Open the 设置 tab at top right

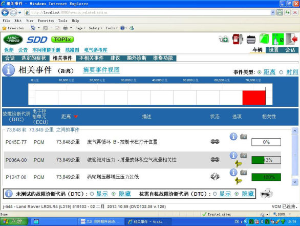point(273,50)
